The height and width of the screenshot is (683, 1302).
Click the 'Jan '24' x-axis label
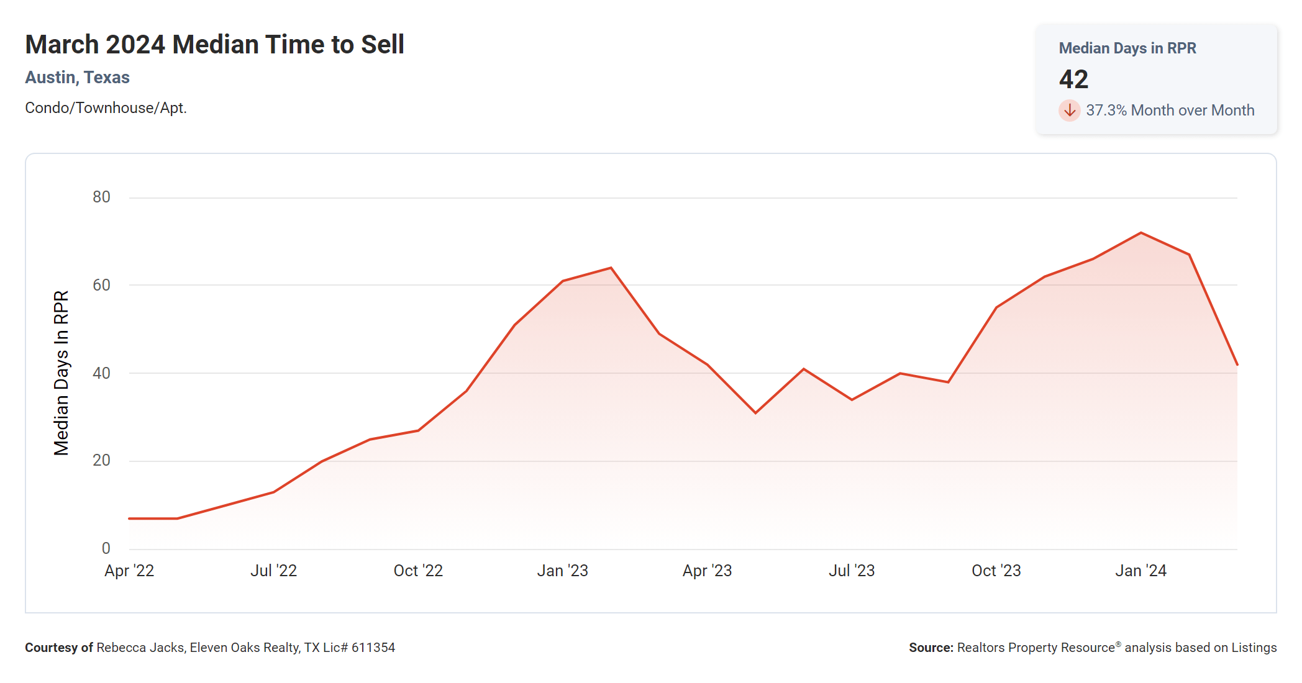point(1140,571)
